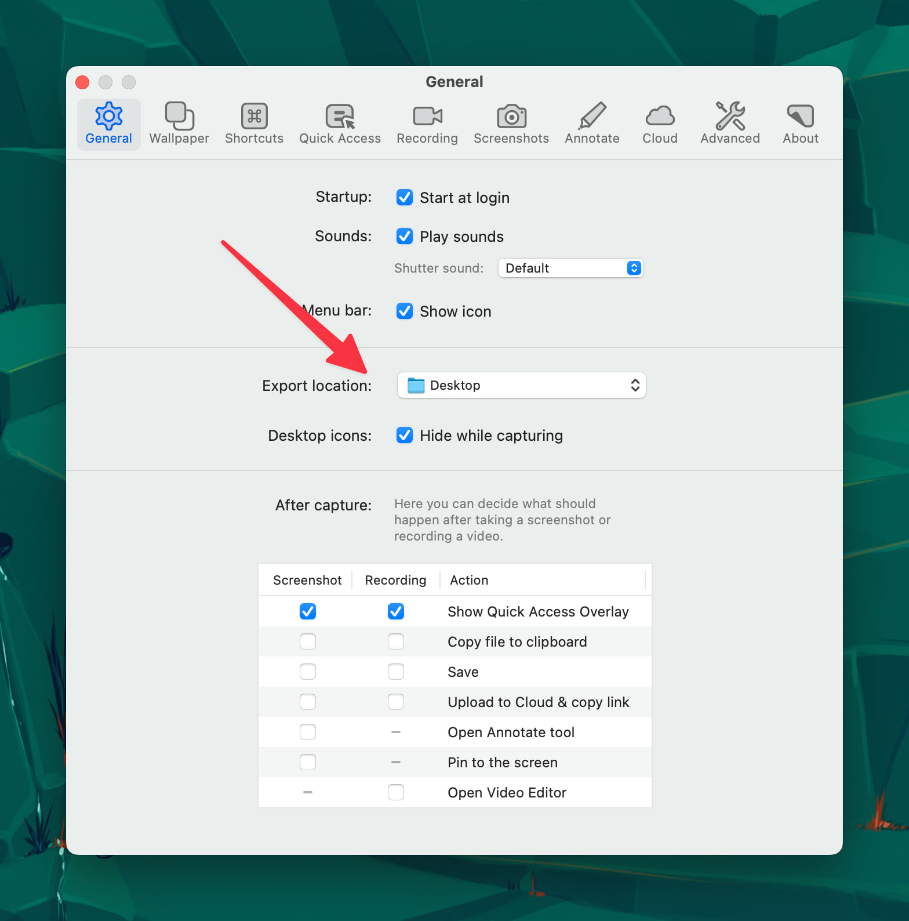This screenshot has width=909, height=921.
Task: Open the Cloud settings icon
Action: click(x=660, y=116)
